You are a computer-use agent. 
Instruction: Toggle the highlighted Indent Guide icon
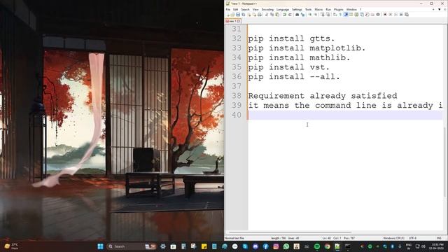click(x=346, y=15)
